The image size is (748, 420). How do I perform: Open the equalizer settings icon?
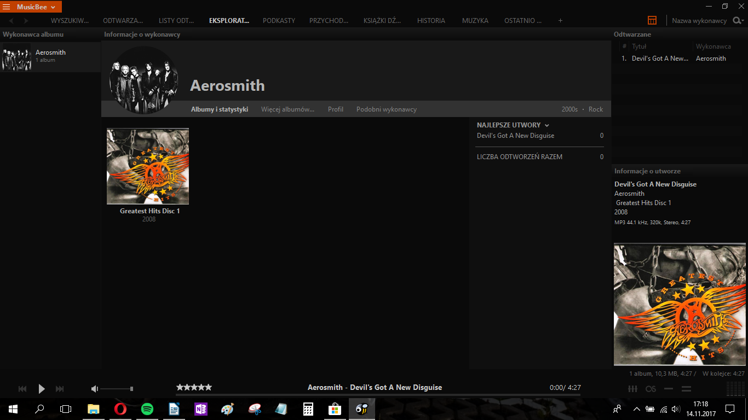[x=632, y=389]
